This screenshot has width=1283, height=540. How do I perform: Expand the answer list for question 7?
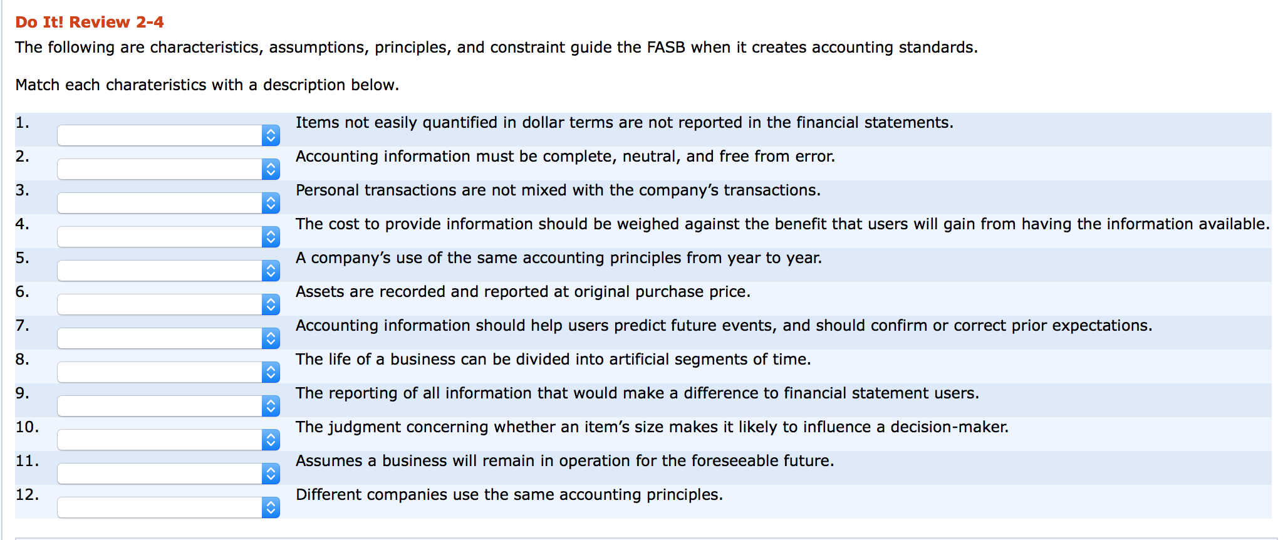coord(168,338)
